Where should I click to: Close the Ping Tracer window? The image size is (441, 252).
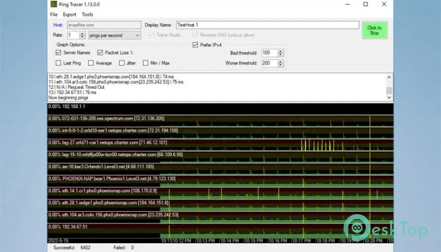[384, 4]
